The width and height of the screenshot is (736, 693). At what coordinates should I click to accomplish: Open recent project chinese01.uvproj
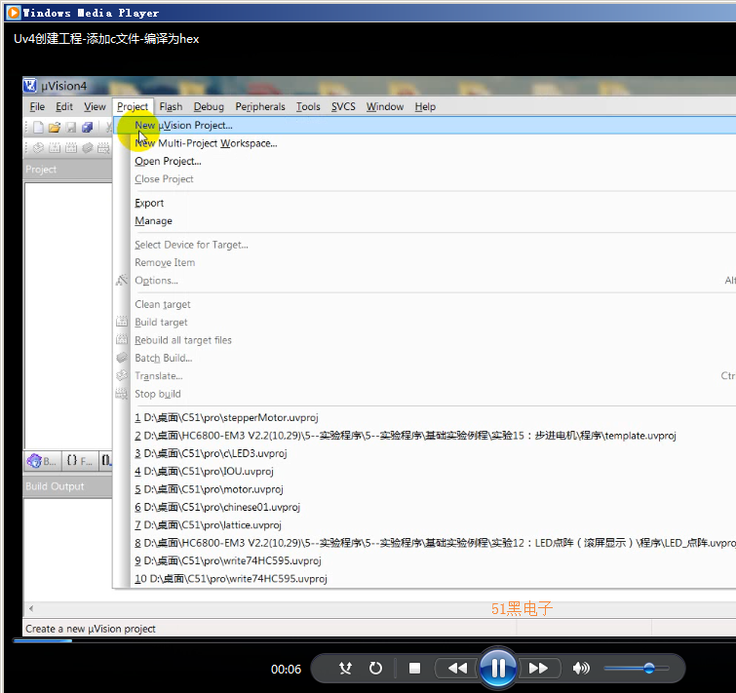click(x=425, y=507)
